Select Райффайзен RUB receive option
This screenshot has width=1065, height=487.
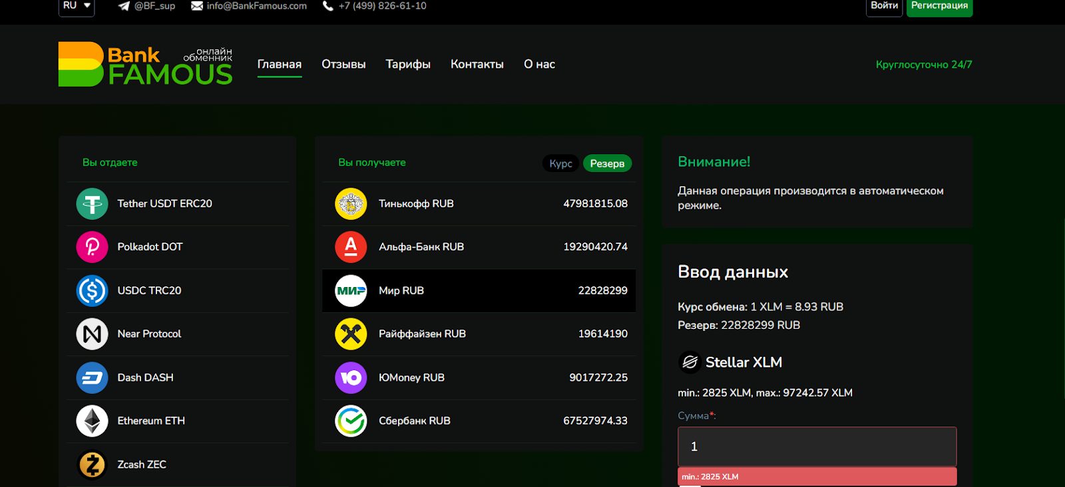point(479,334)
